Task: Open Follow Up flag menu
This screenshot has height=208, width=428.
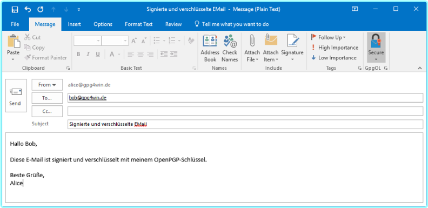Action: 328,37
